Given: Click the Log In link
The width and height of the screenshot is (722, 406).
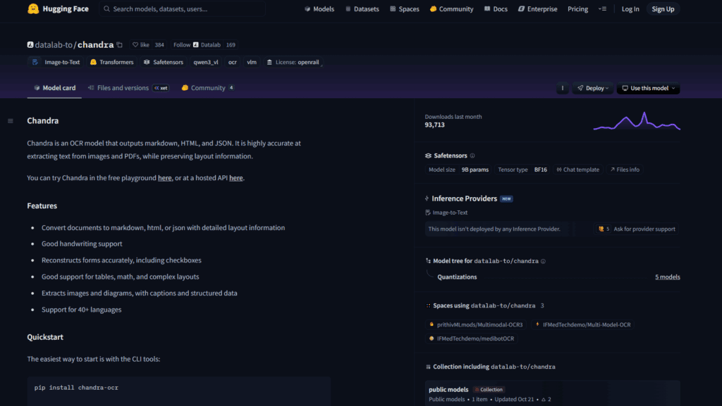Looking at the screenshot, I should click(630, 8).
